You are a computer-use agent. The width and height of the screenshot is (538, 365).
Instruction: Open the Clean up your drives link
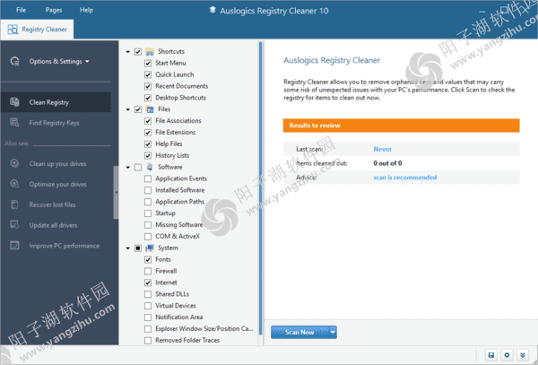click(57, 163)
